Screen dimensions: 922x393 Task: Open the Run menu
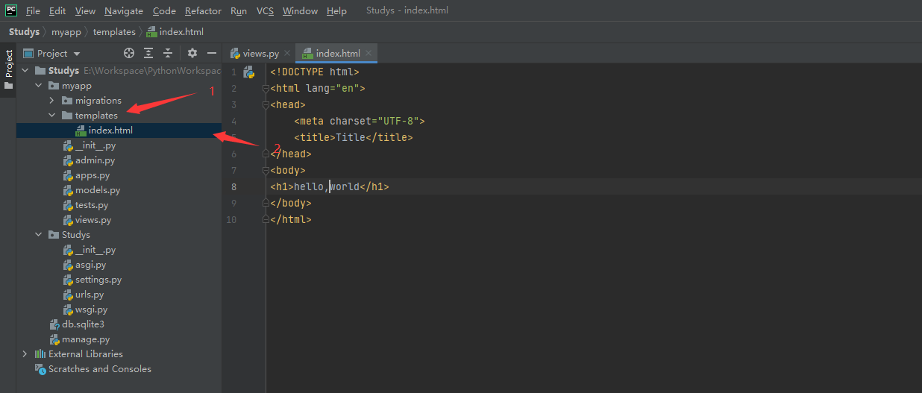pyautogui.click(x=239, y=11)
